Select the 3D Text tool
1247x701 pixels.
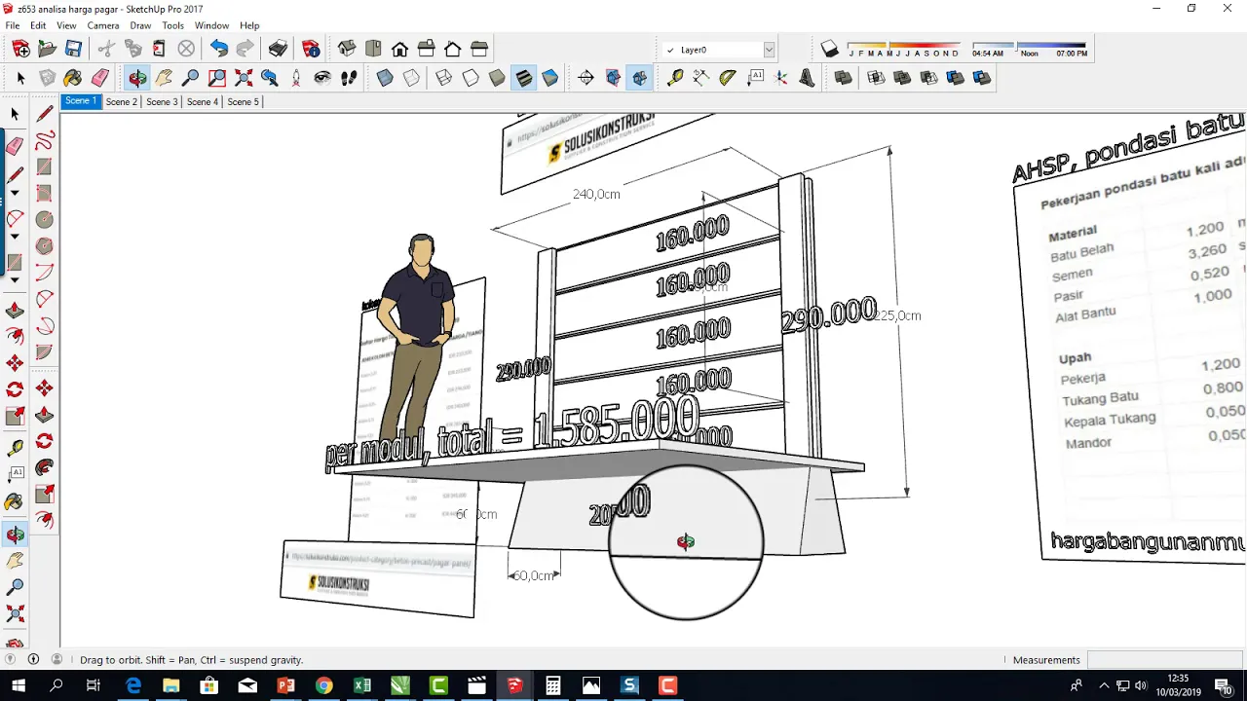(807, 78)
